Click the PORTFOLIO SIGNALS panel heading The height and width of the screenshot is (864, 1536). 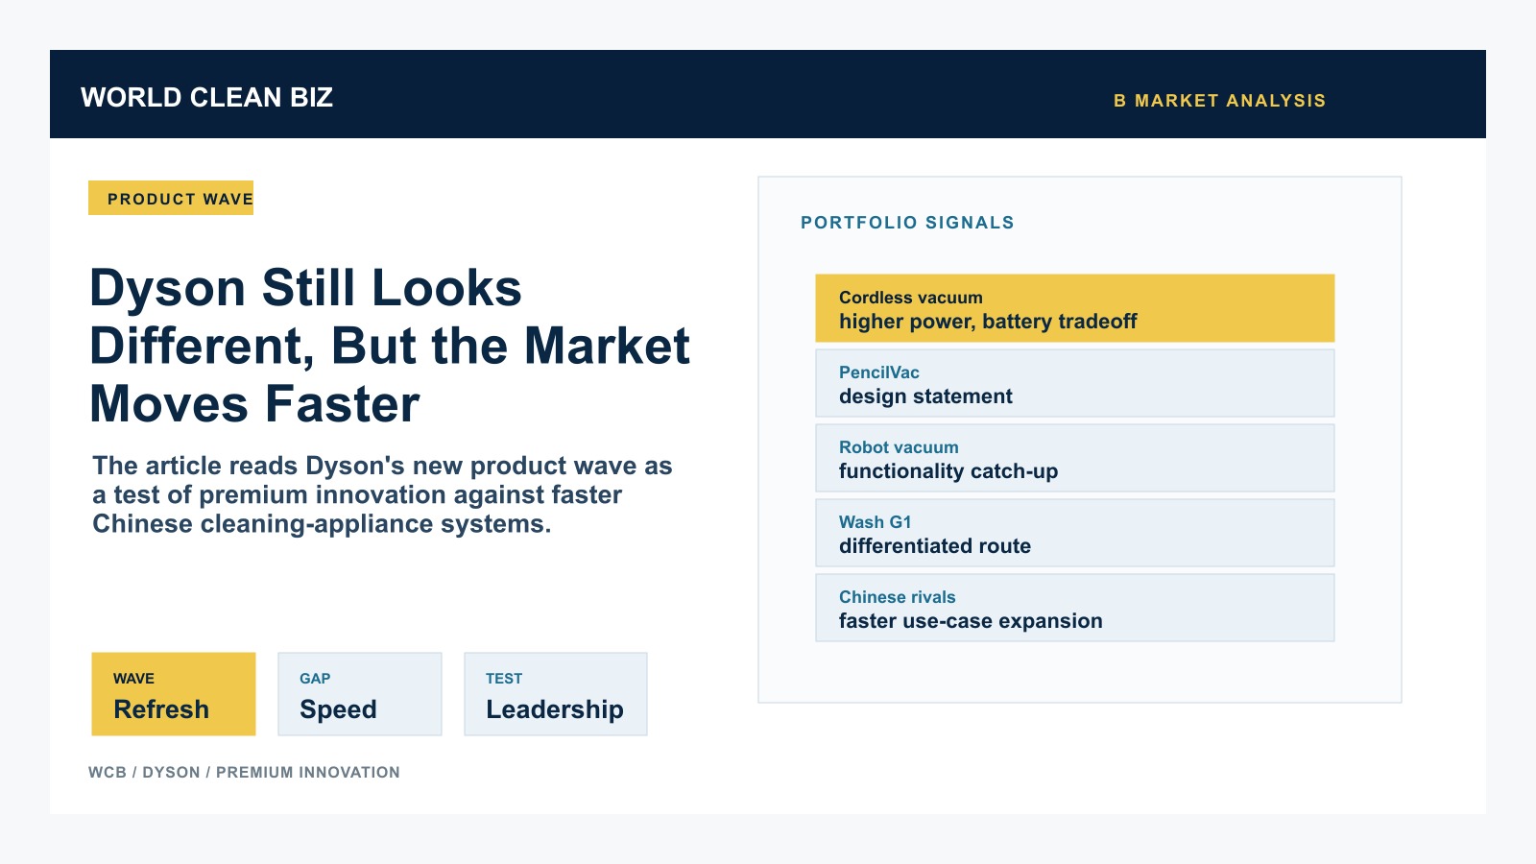[907, 223]
